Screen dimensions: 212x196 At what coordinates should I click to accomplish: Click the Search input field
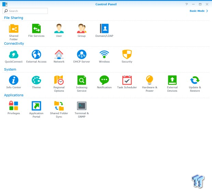[x=25, y=11]
